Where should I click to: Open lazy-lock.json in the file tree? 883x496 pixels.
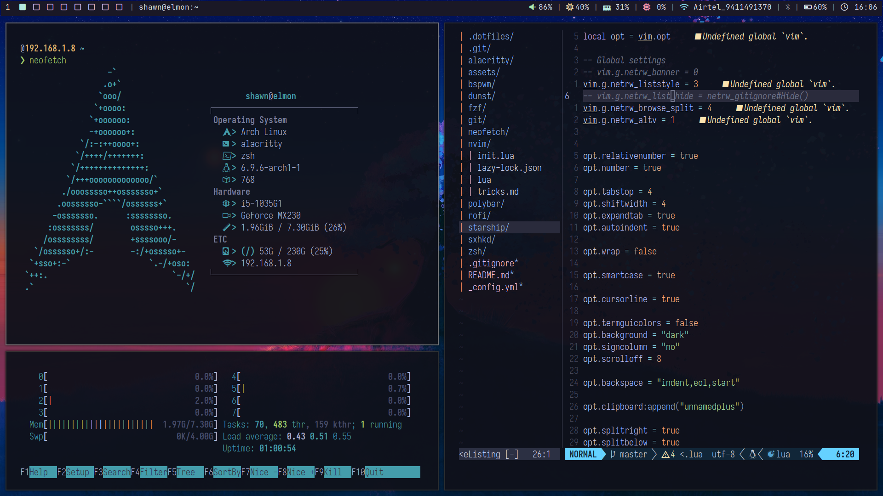510,168
